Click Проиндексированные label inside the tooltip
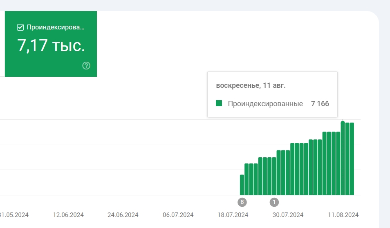390x228 pixels. pos(265,104)
